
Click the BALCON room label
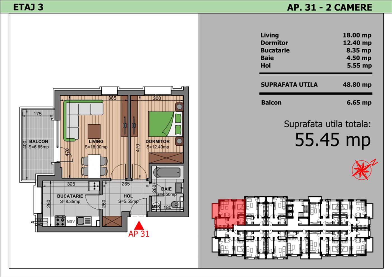(39, 142)
